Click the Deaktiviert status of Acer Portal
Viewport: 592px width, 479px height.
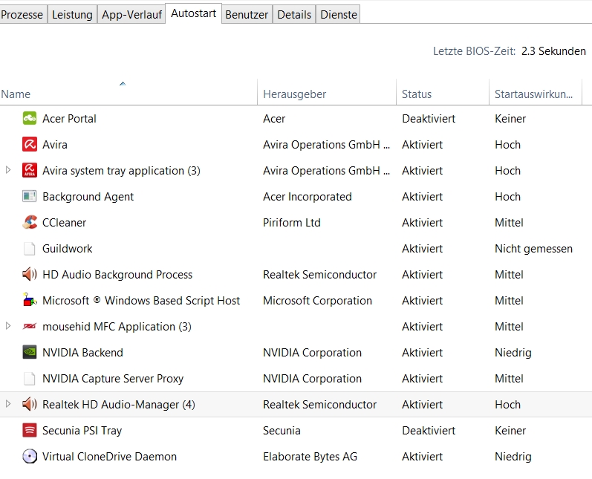429,119
